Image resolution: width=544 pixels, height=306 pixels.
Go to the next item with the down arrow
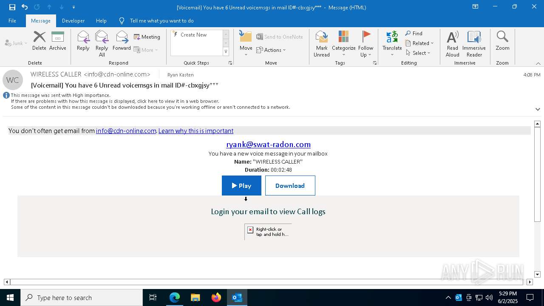[62, 7]
